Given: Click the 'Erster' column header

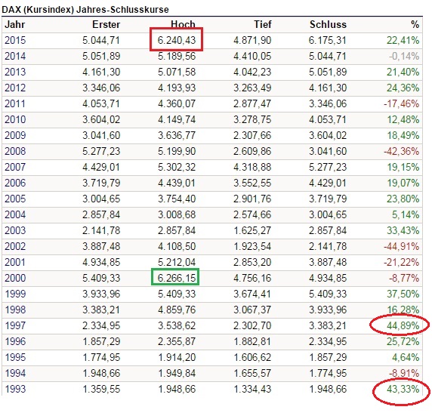Looking at the screenshot, I should click(x=106, y=24).
